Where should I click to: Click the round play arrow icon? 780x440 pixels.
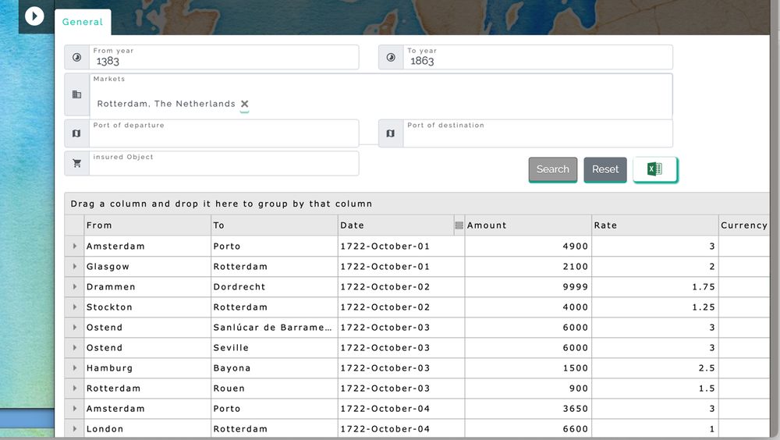coord(34,16)
